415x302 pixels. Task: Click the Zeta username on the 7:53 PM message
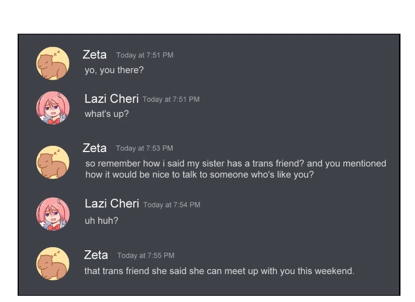94,148
